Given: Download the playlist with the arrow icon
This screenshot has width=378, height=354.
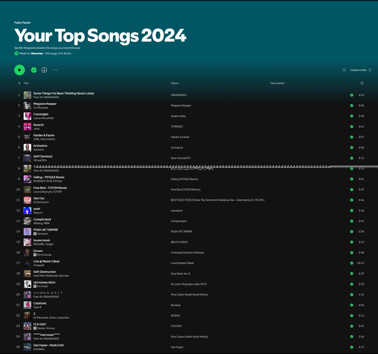Looking at the screenshot, I should (x=44, y=70).
